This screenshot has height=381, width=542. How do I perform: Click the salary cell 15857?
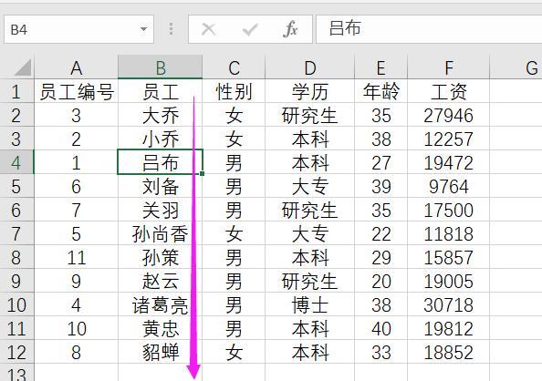click(448, 257)
